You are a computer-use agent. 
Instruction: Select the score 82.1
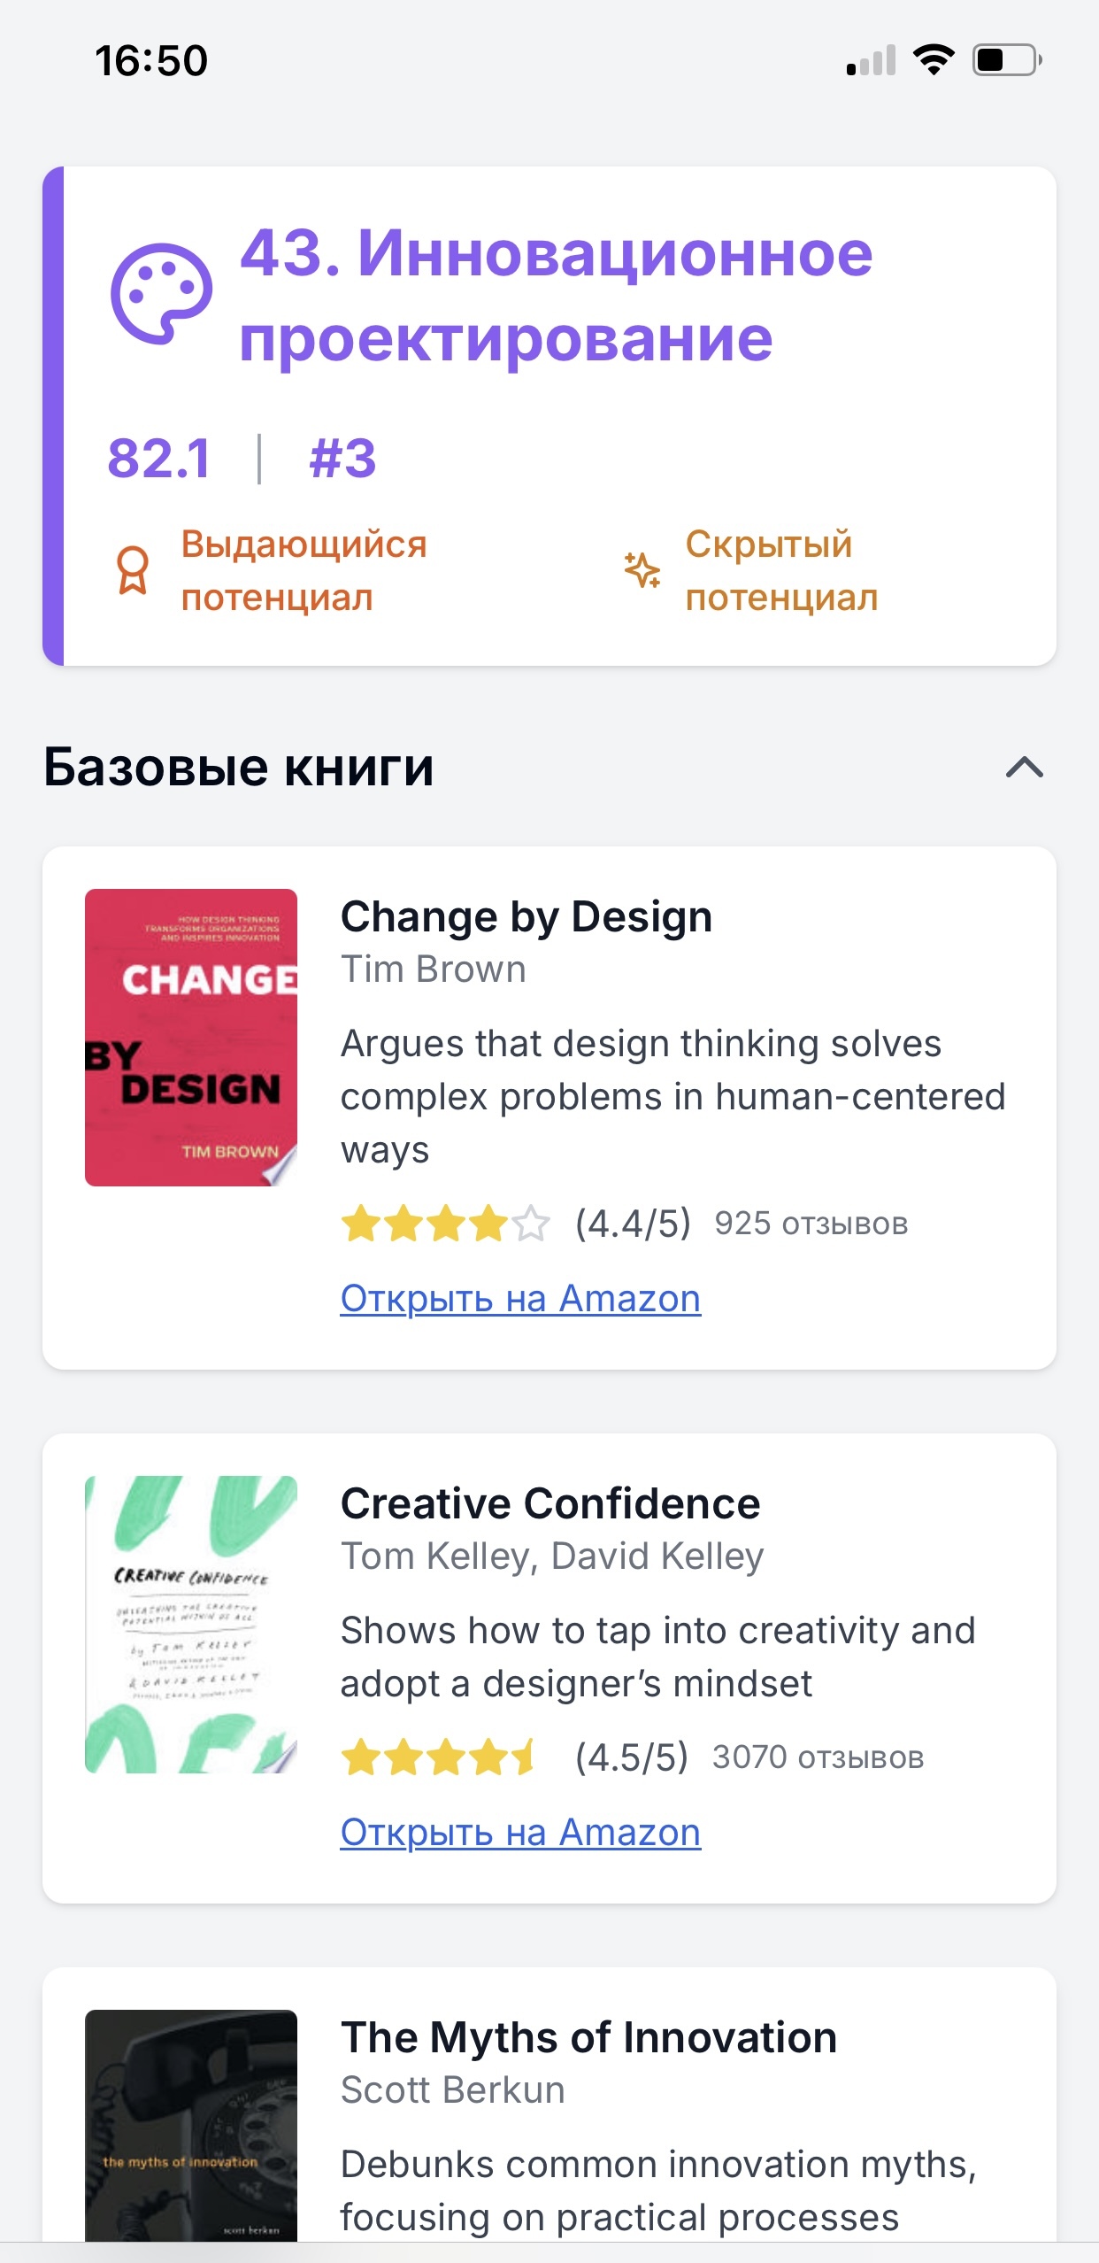point(158,458)
